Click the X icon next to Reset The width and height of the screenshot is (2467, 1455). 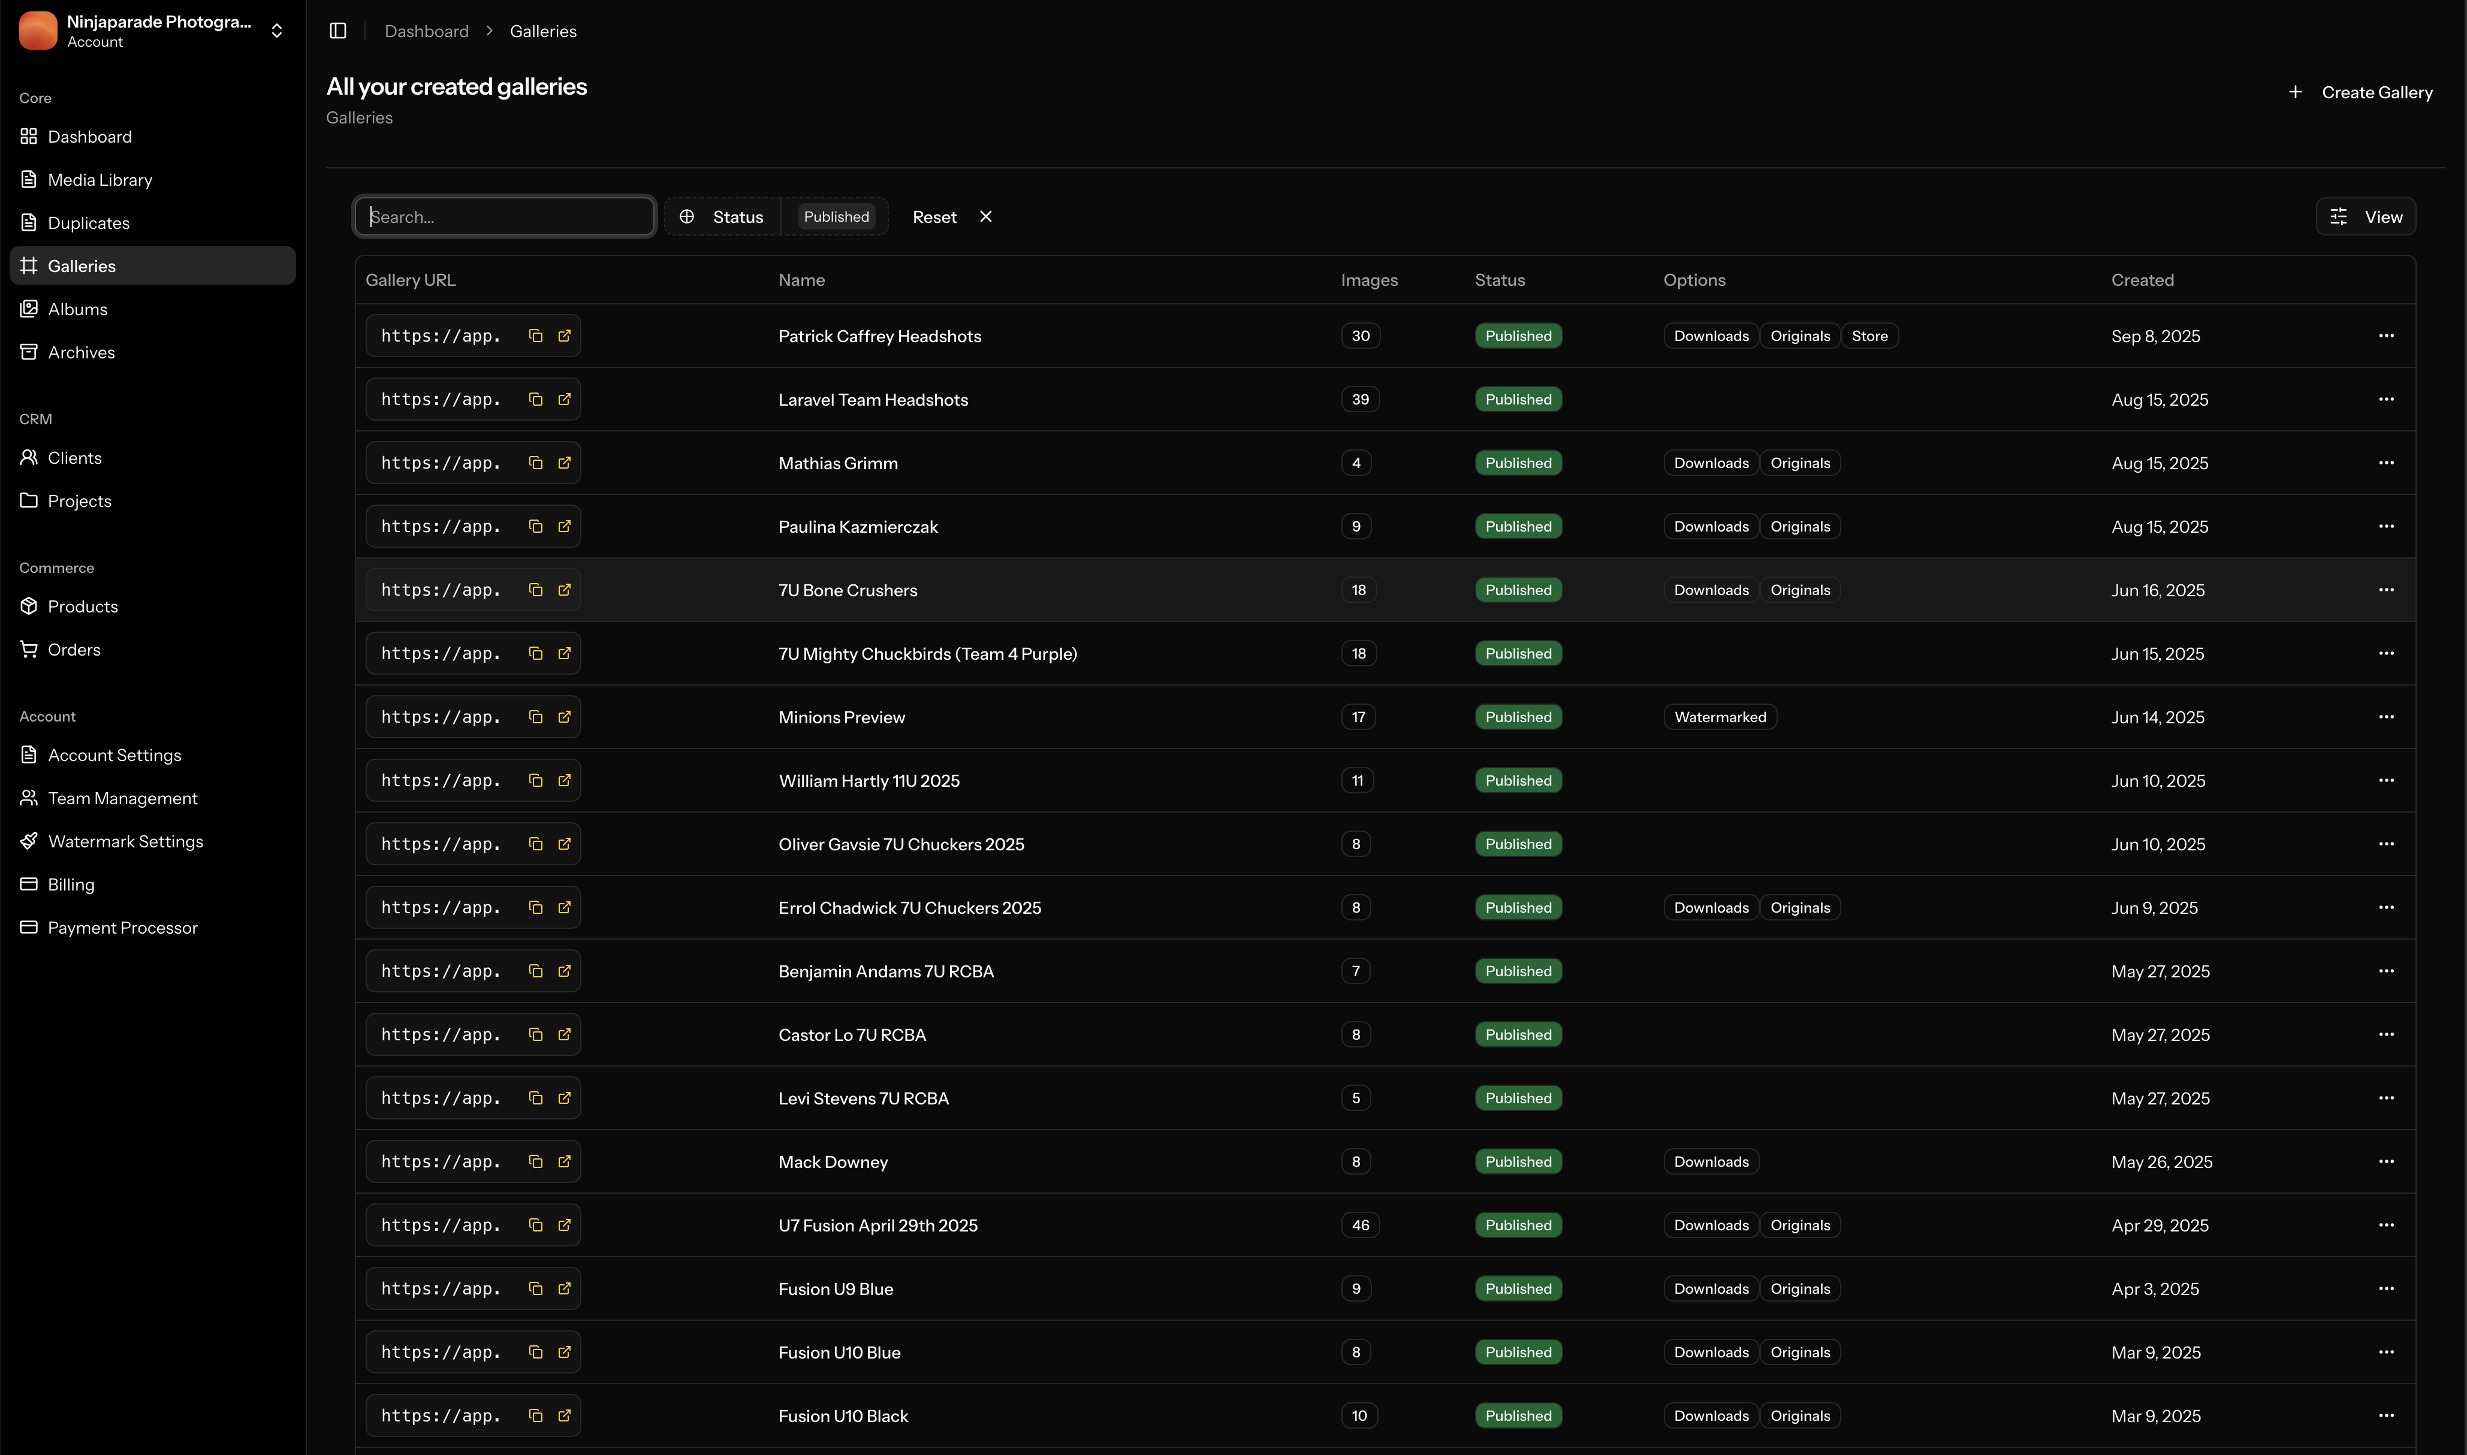tap(985, 217)
